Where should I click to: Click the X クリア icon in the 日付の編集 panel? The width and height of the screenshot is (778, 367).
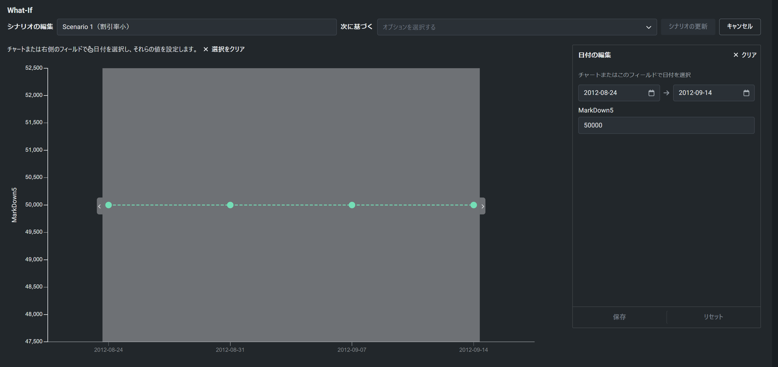[736, 55]
